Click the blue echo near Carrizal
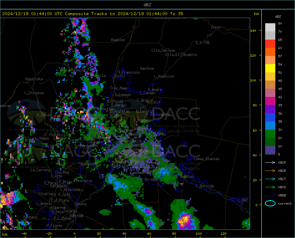295x238 pixels. tap(117, 183)
